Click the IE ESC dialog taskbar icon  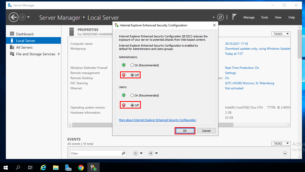[93, 167]
